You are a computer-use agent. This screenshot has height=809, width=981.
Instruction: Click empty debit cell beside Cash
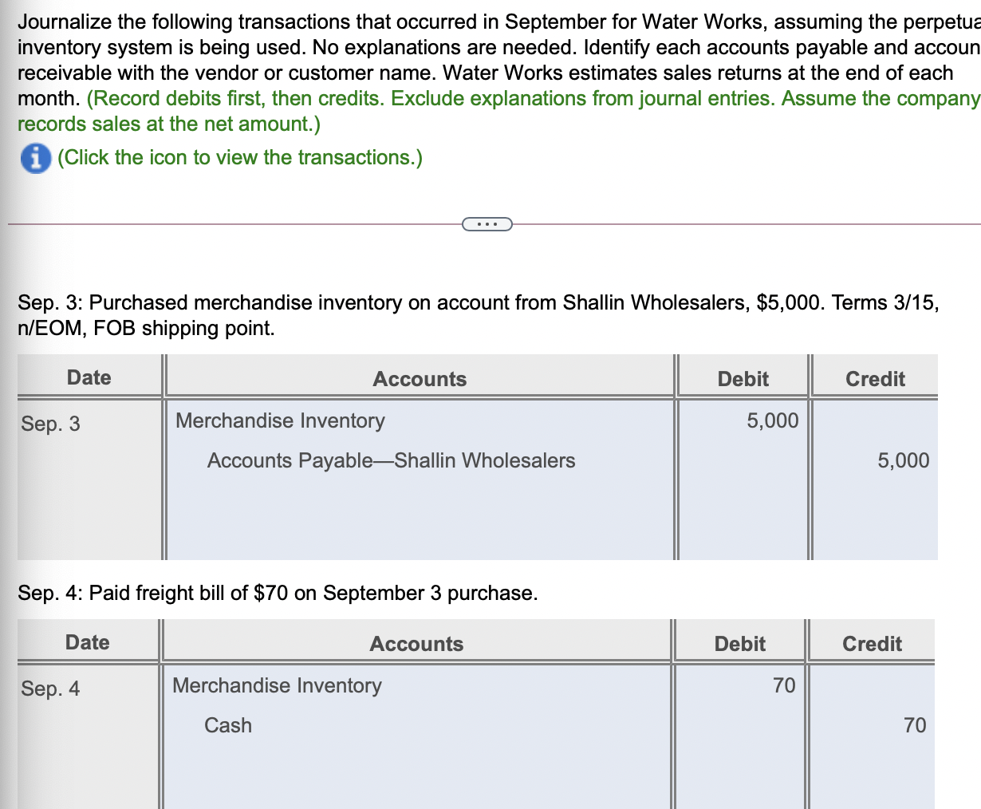tap(739, 725)
